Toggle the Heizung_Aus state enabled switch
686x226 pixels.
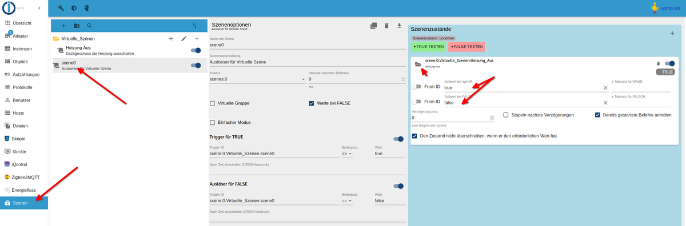point(669,63)
